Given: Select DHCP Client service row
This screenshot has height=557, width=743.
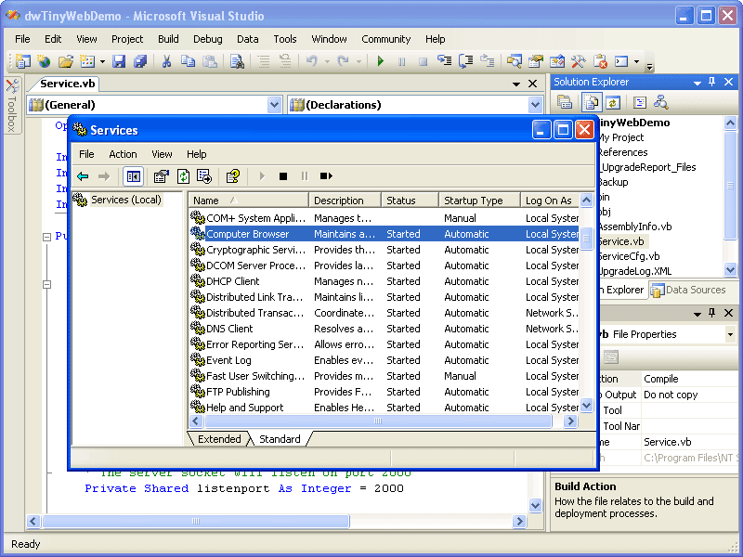Looking at the screenshot, I should click(x=384, y=281).
